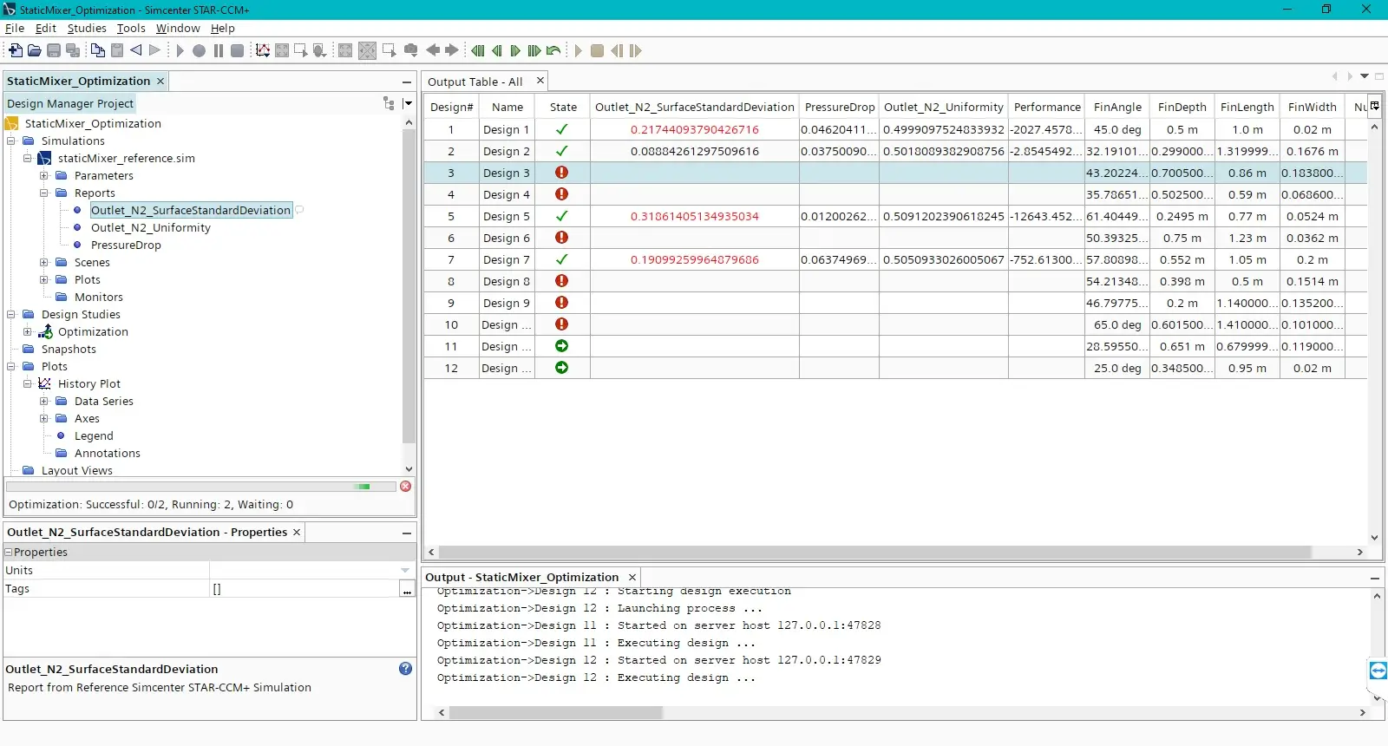Click the New Simulation toolbar icon
Image resolution: width=1388 pixels, height=746 pixels.
pyautogui.click(x=16, y=50)
